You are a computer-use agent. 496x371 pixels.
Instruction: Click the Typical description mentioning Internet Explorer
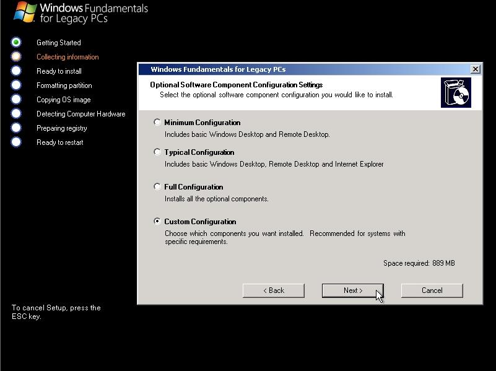click(x=274, y=164)
